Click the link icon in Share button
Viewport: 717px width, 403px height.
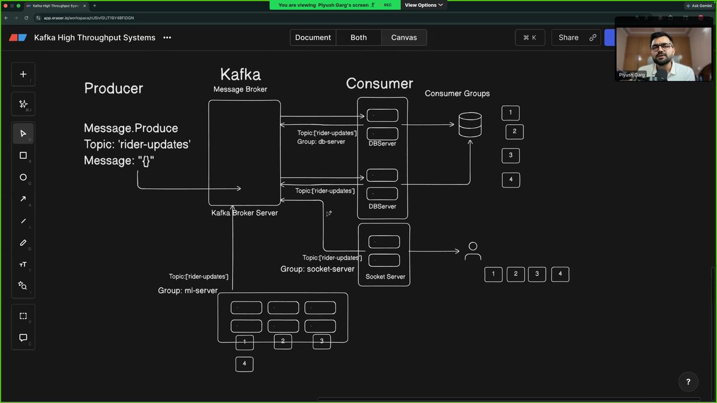tap(593, 38)
